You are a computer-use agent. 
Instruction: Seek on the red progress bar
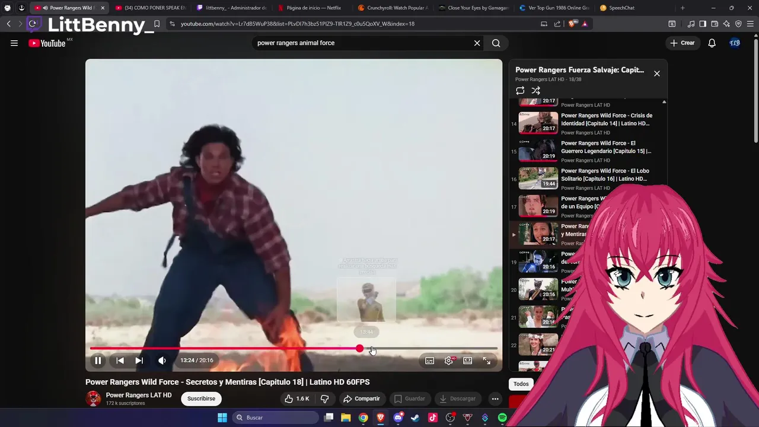point(294,349)
